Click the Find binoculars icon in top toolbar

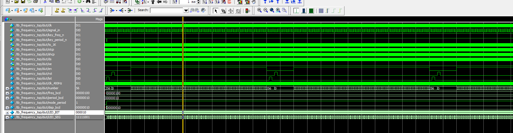[x=88, y=1]
